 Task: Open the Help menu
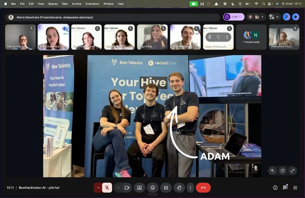click(x=120, y=4)
